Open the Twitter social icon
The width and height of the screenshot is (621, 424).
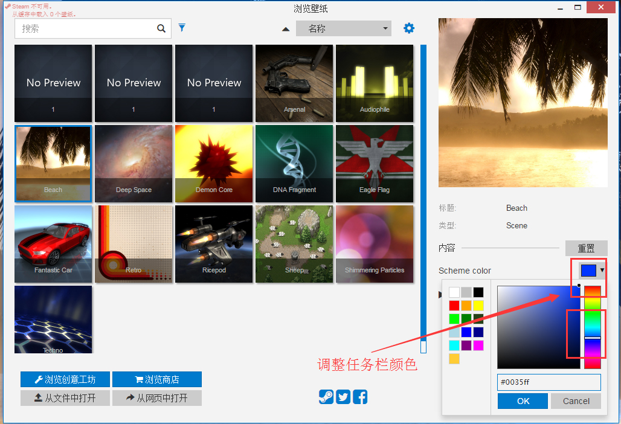[343, 397]
